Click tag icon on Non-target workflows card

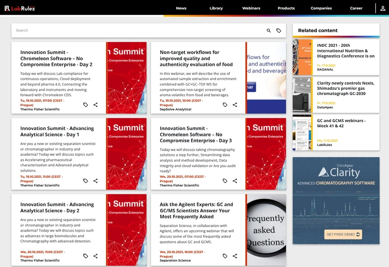(225, 105)
